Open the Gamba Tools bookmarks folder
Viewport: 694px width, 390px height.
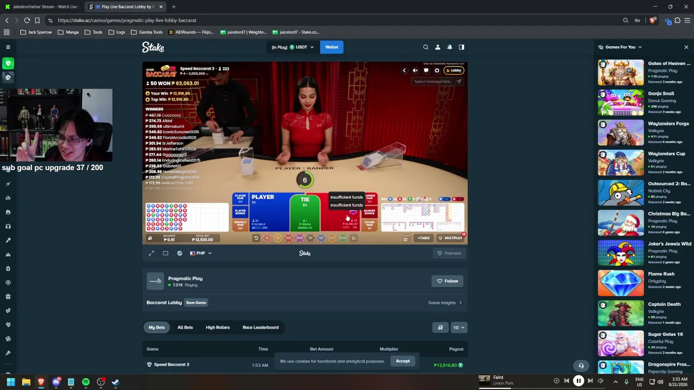[x=146, y=32]
